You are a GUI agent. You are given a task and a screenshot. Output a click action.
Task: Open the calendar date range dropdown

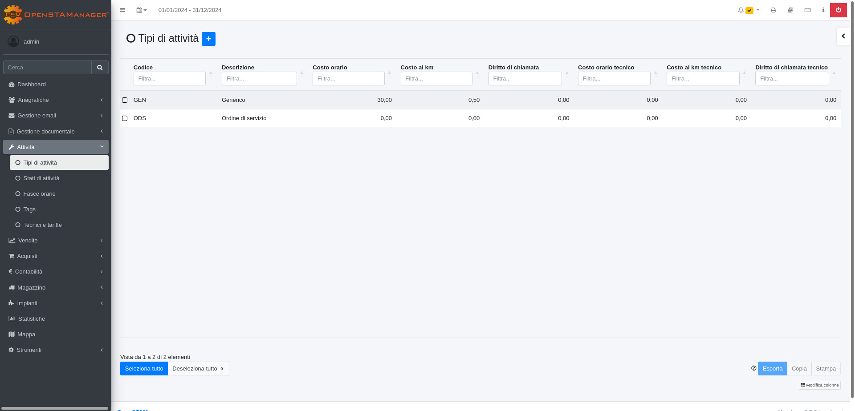click(141, 10)
